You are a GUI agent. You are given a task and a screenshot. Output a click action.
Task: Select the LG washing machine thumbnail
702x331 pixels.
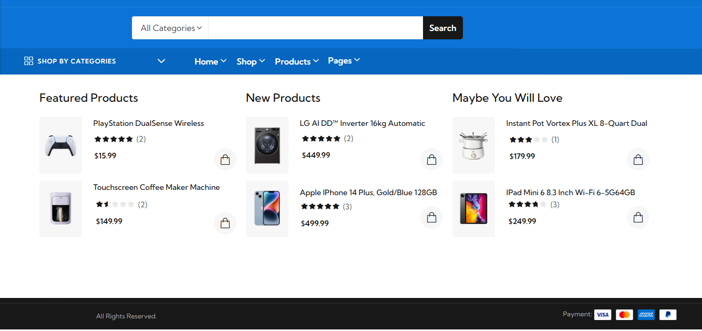coord(267,145)
